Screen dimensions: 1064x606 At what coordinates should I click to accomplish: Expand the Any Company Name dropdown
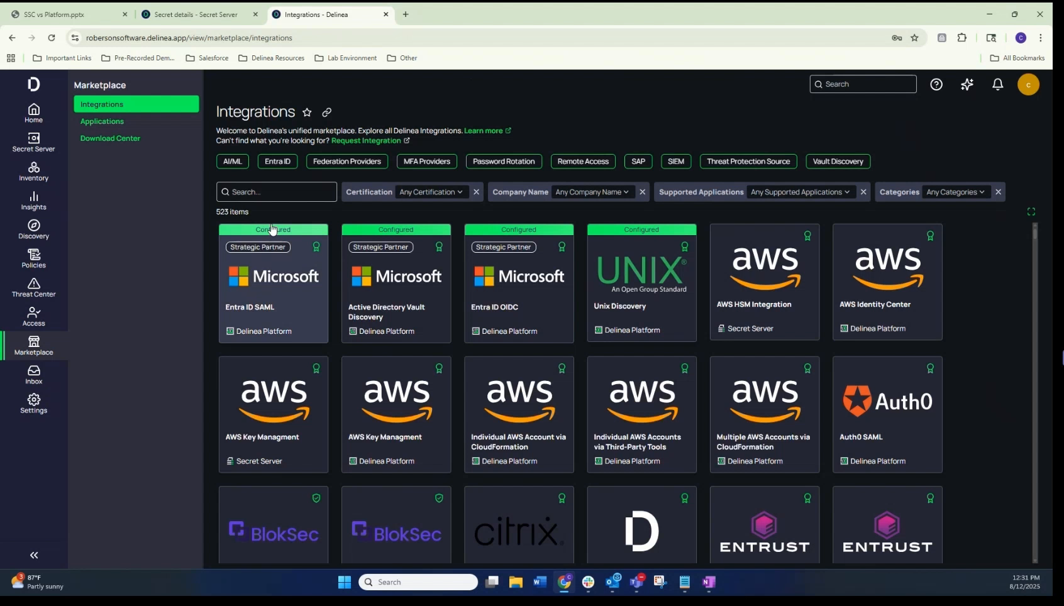pos(592,192)
